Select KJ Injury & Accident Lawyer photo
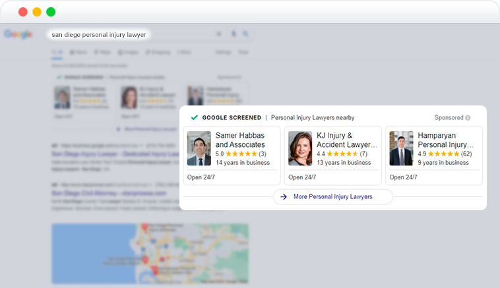 pyautogui.click(x=300, y=148)
